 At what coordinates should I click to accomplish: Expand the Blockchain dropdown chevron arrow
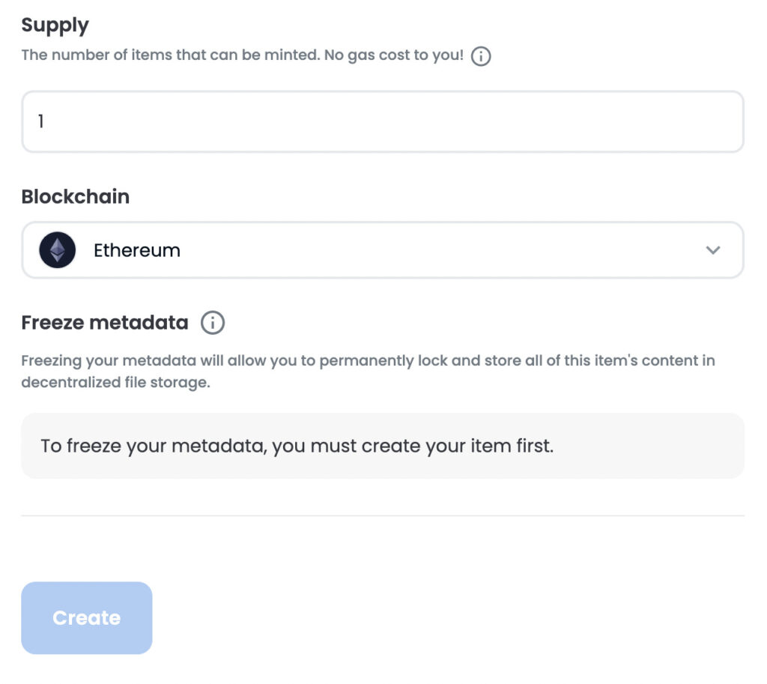coord(712,250)
